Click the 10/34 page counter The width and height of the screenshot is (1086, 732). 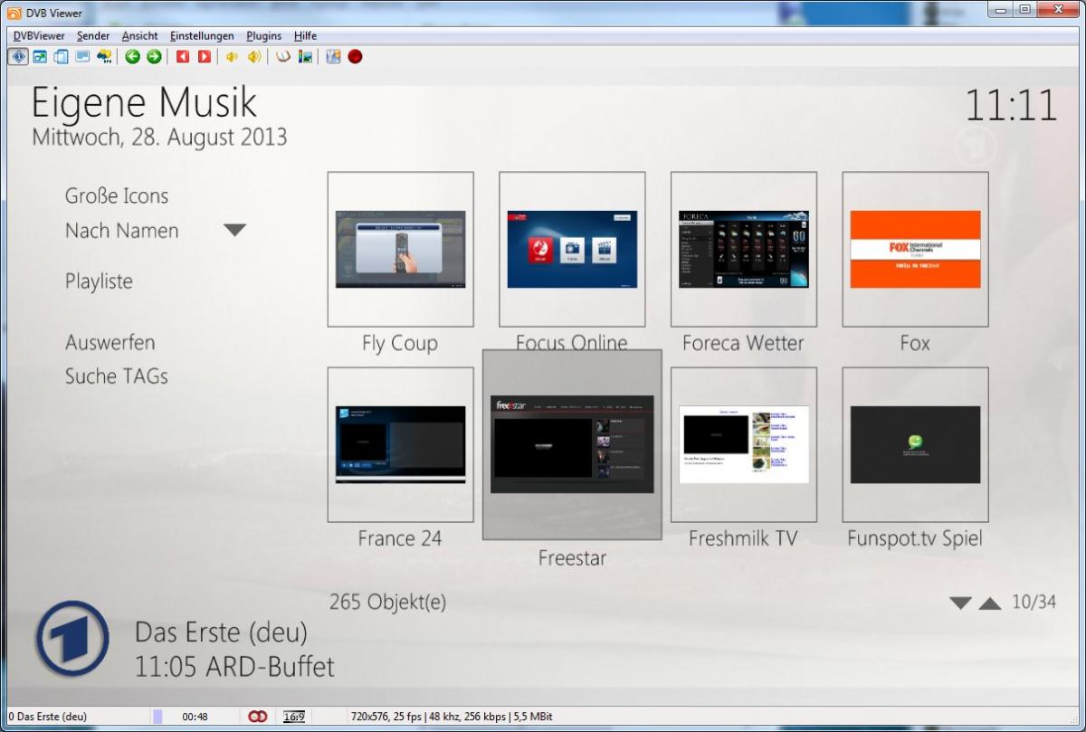pyautogui.click(x=1034, y=603)
